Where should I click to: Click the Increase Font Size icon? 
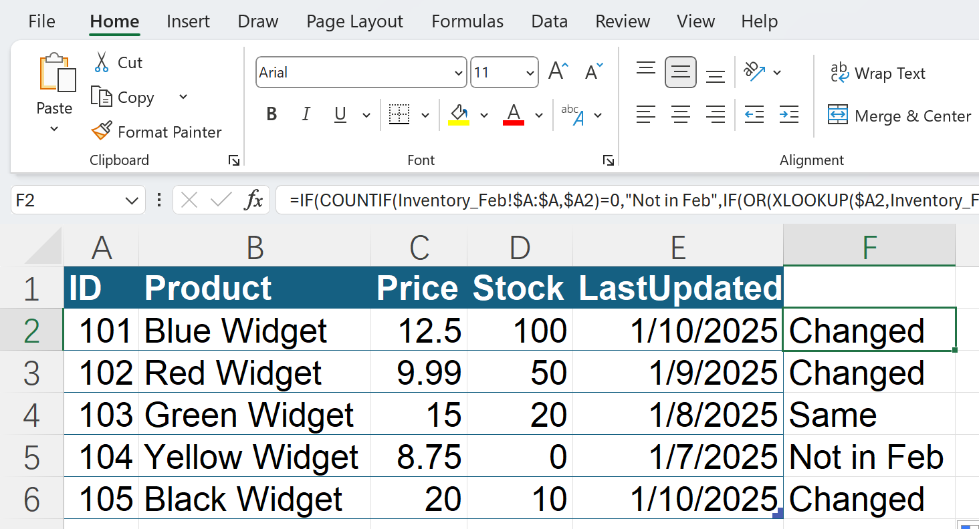tap(558, 72)
